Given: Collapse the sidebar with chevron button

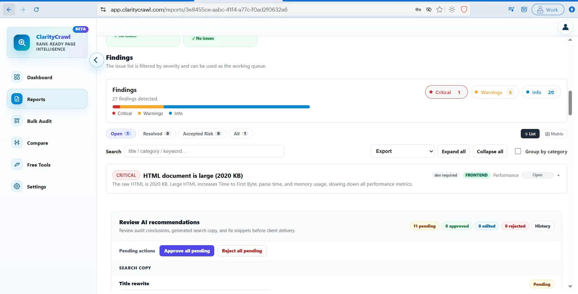Looking at the screenshot, I should point(96,60).
